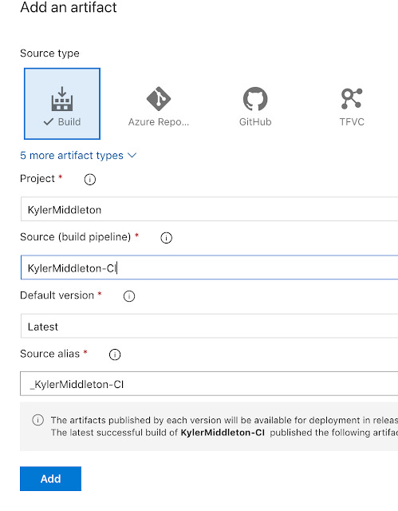Open Source build pipeline combo box
Image resolution: width=398 pixels, height=511 pixels.
[x=209, y=267]
